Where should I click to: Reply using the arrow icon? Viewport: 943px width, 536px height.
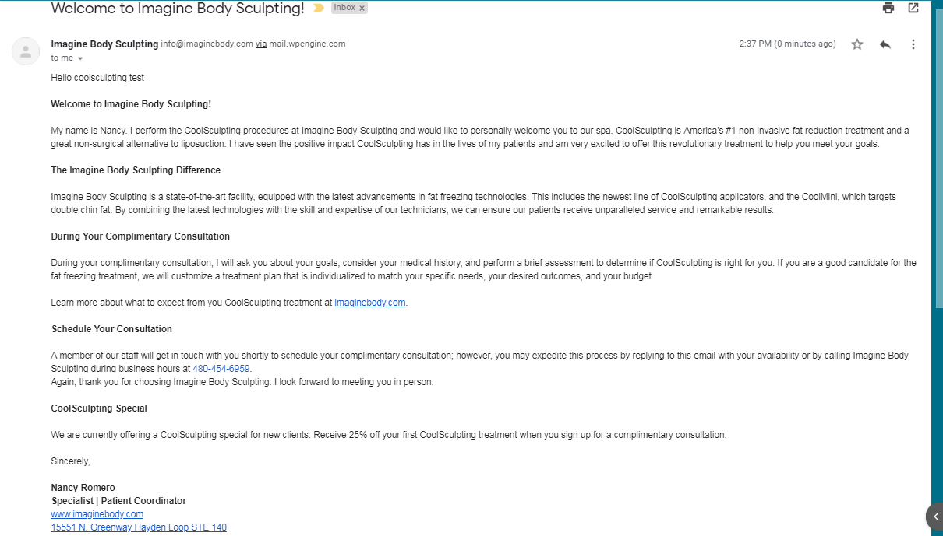[885, 44]
